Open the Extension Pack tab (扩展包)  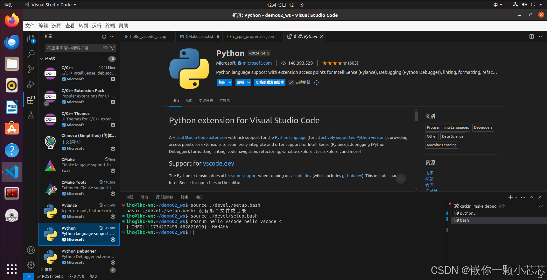224,101
